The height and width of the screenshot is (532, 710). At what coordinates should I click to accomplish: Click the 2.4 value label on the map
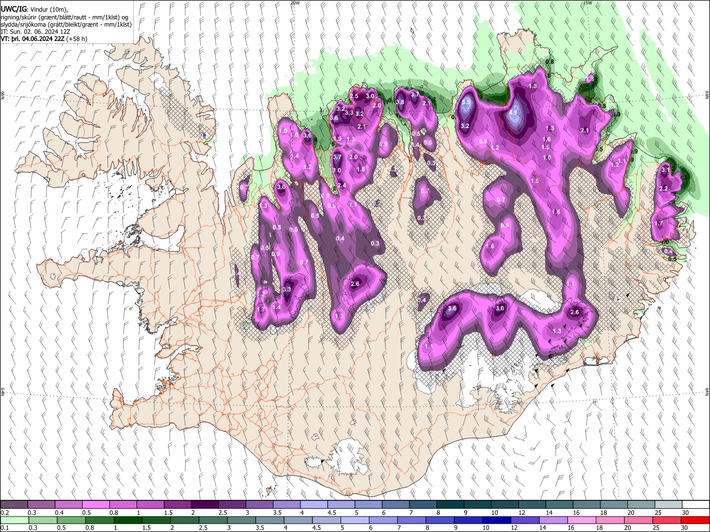click(342, 185)
